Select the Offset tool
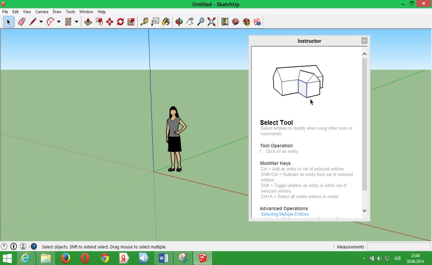Screen dimensions: 432x265 [x=99, y=22]
